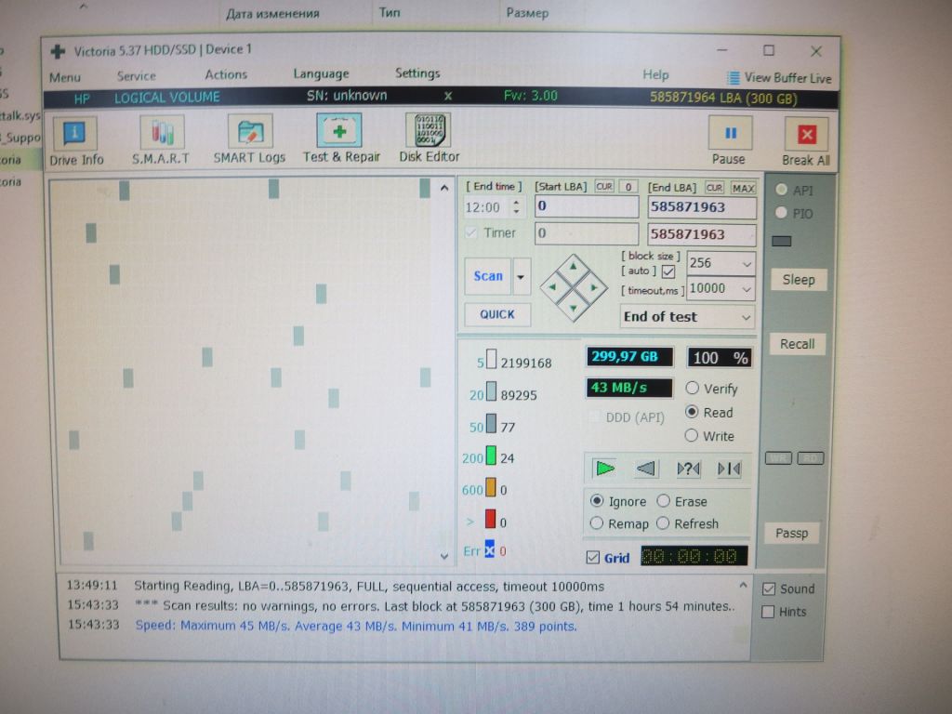Select the Verify radio button

tap(692, 388)
